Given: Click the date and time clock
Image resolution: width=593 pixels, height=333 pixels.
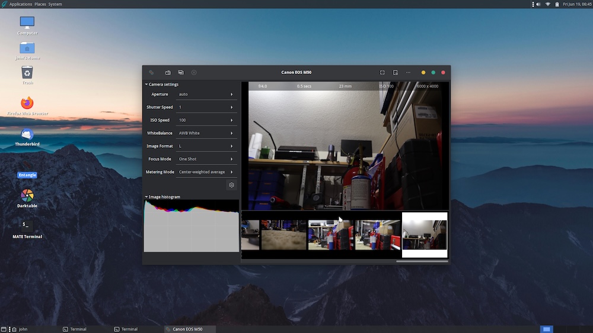Looking at the screenshot, I should pyautogui.click(x=577, y=4).
